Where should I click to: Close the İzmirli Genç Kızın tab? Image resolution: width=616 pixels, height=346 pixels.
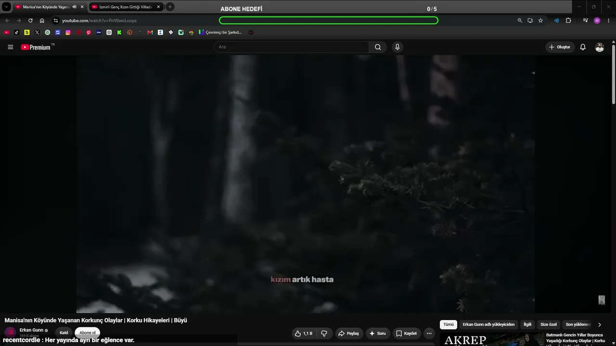[158, 7]
